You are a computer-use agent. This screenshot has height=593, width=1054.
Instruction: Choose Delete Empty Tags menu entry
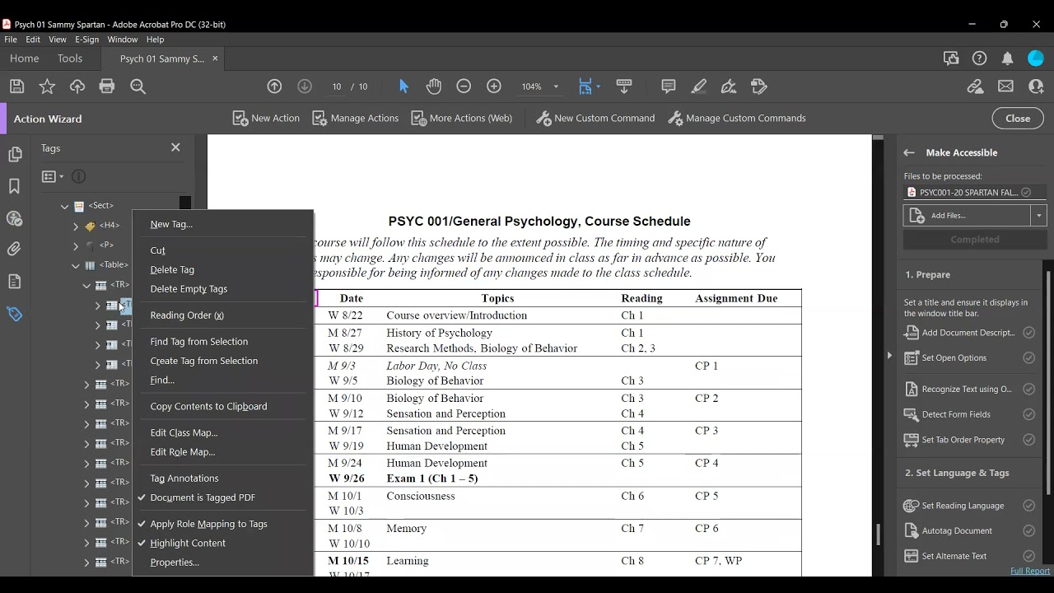click(189, 289)
